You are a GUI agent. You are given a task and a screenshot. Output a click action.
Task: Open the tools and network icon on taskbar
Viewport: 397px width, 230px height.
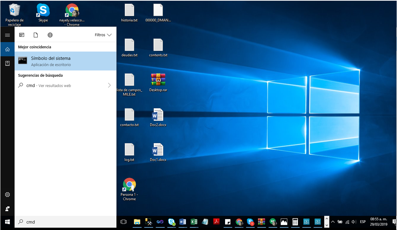coord(149,222)
